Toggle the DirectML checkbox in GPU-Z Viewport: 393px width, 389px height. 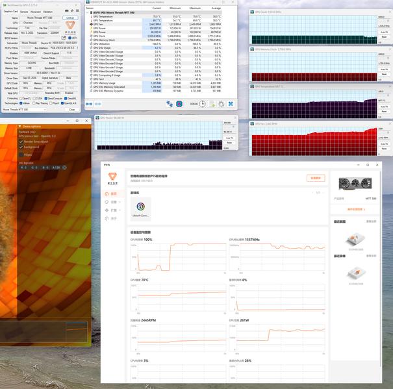(x=66, y=99)
